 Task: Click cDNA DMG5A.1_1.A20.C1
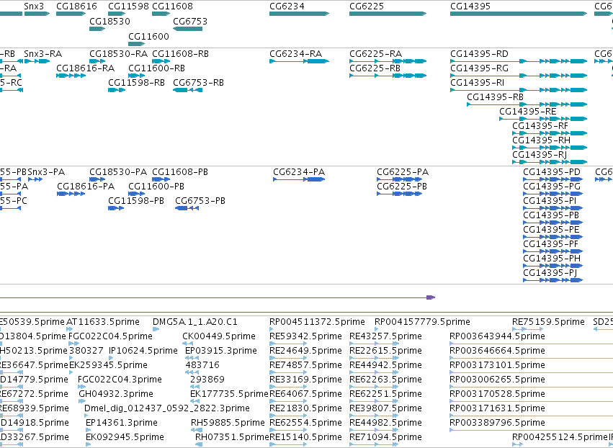195,322
